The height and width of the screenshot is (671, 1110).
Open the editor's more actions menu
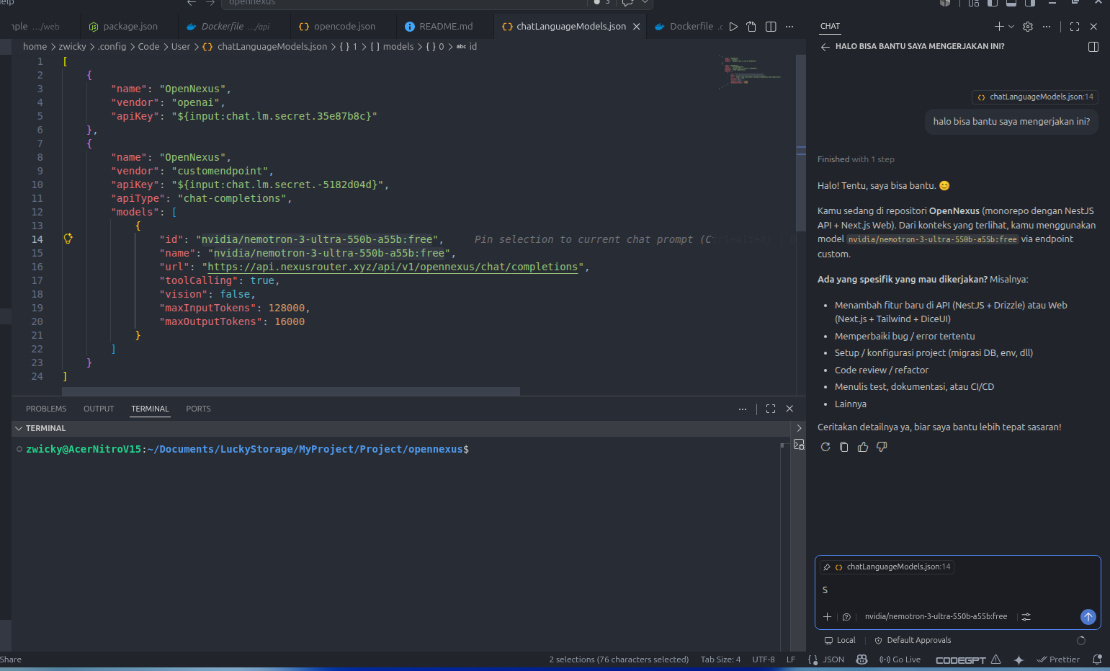(789, 27)
